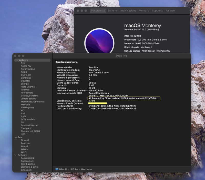
Task: Select Memoria in the hardware sidebar
Action: pos(25,105)
